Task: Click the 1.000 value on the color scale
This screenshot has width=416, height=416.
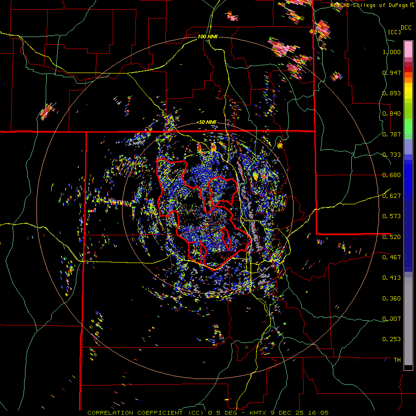Action: coord(392,52)
